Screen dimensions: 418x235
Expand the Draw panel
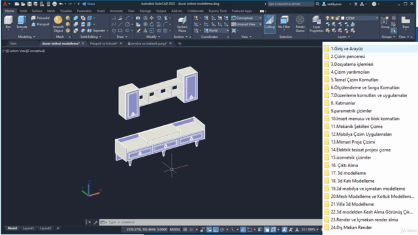pyautogui.click(x=122, y=37)
